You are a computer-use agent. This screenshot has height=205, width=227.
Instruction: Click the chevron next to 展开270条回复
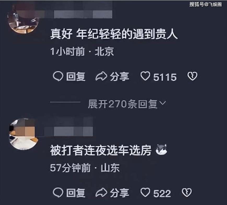click(162, 103)
